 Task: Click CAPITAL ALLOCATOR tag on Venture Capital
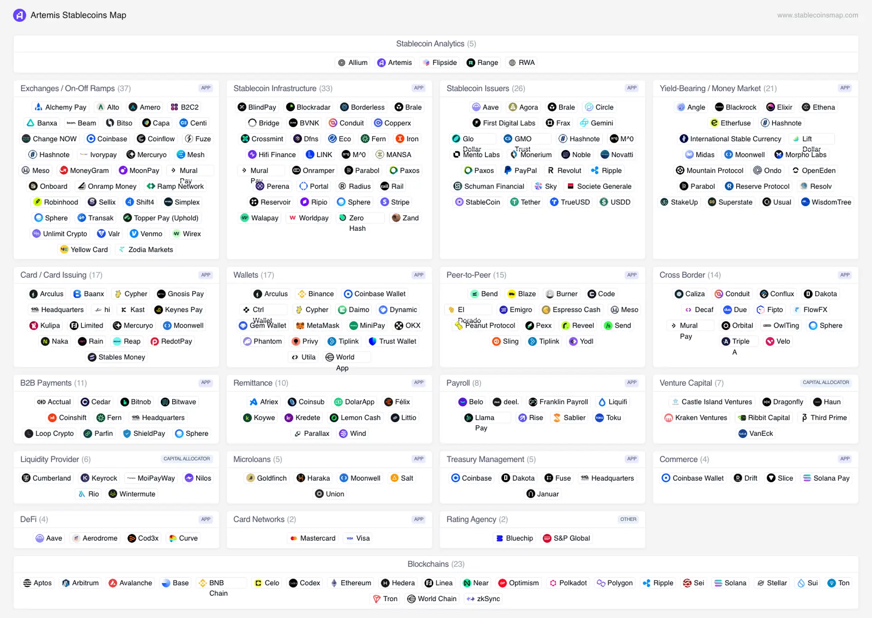tap(826, 383)
